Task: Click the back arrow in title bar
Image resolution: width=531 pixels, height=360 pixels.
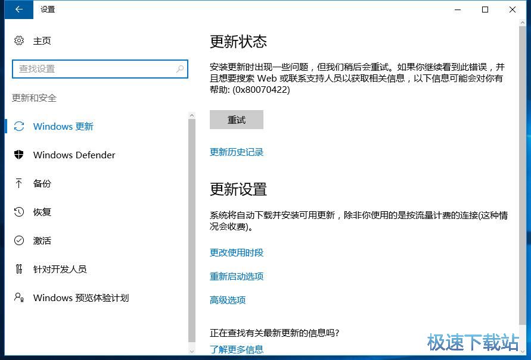Action: point(19,9)
